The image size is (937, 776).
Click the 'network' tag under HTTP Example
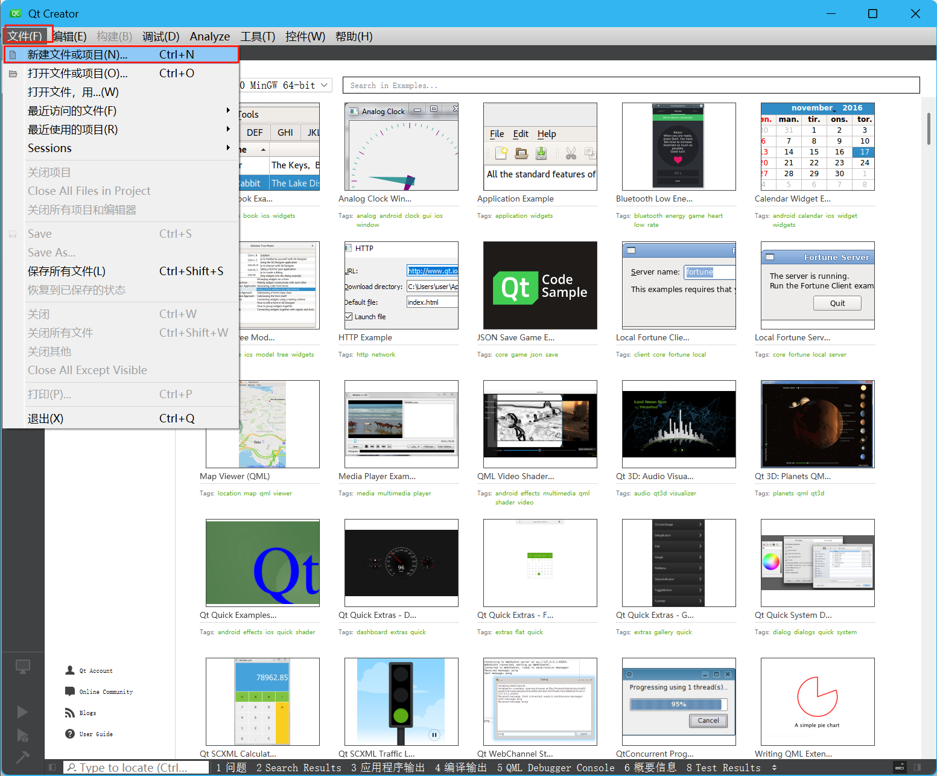383,355
